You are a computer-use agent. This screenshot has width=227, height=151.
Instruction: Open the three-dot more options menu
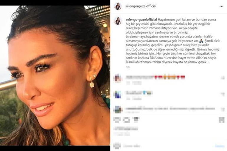tap(221, 6)
